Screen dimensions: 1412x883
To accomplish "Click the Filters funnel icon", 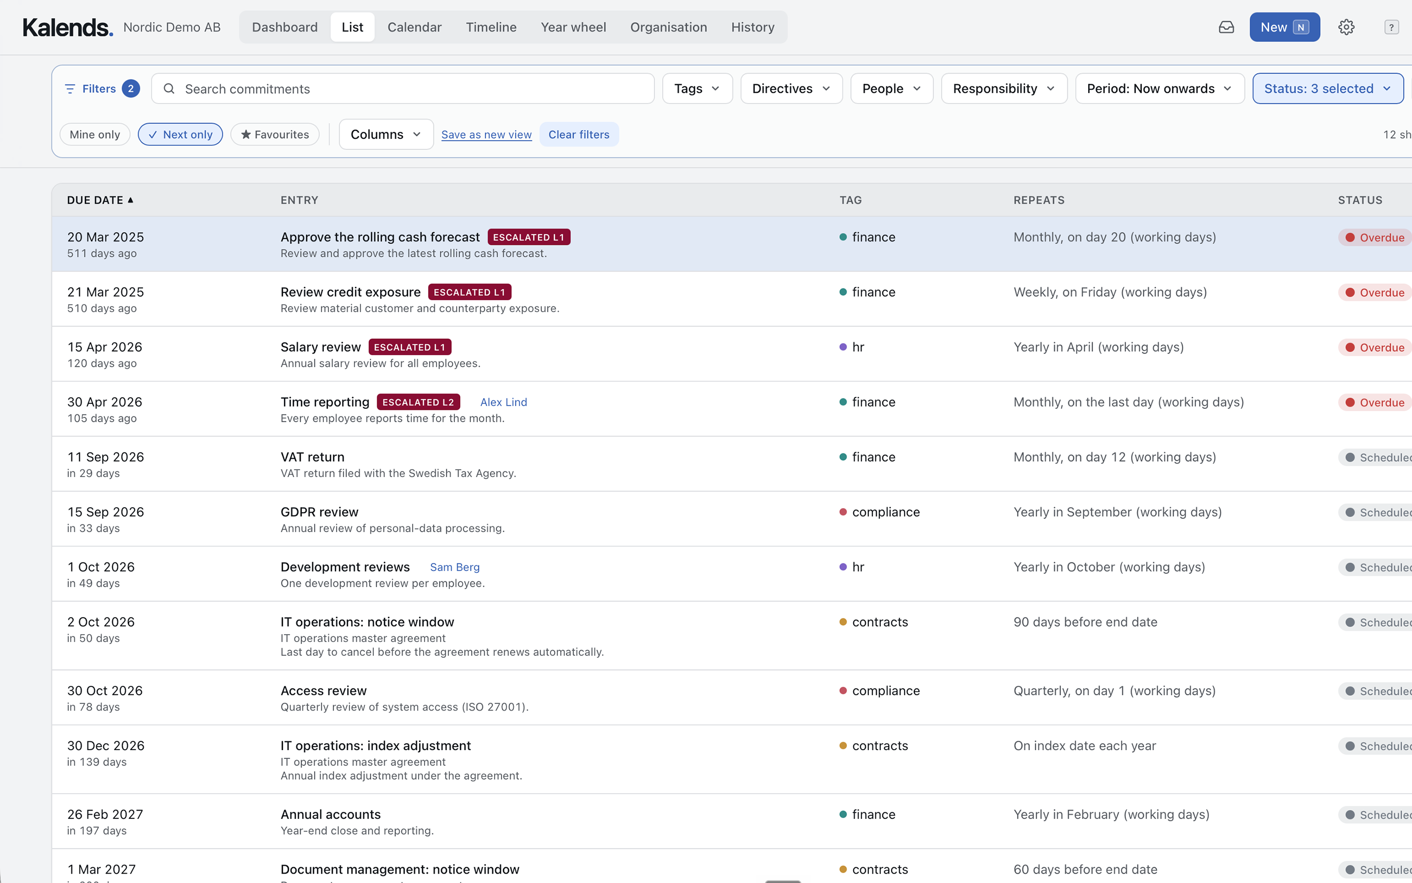I will pyautogui.click(x=70, y=89).
